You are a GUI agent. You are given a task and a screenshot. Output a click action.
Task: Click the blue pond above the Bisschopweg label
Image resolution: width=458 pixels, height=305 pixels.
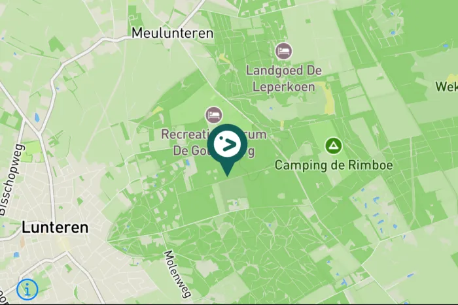coord(37,118)
